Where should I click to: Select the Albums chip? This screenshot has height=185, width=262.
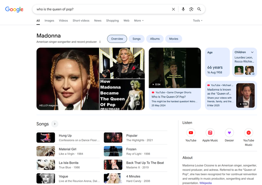coord(155,39)
